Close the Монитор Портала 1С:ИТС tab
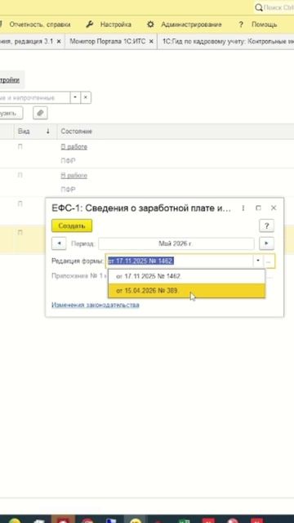The height and width of the screenshot is (523, 294). tap(151, 42)
